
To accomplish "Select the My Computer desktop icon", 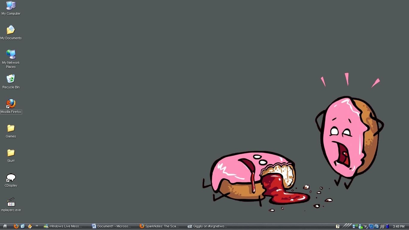I will click(11, 6).
